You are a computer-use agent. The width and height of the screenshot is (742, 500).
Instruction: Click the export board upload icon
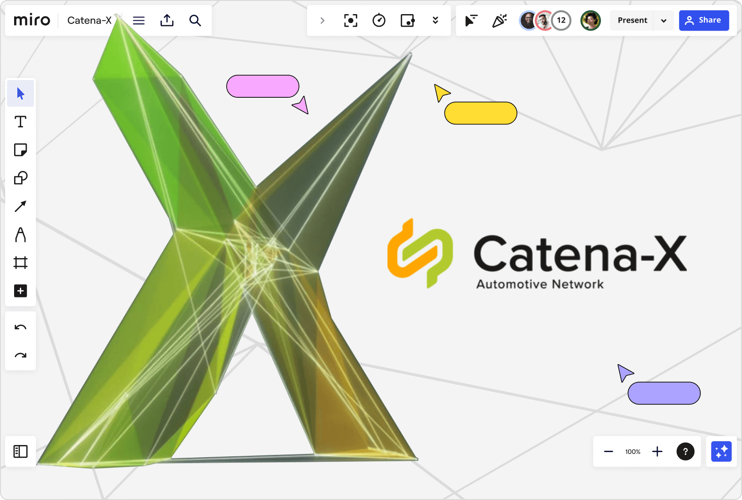pos(167,21)
